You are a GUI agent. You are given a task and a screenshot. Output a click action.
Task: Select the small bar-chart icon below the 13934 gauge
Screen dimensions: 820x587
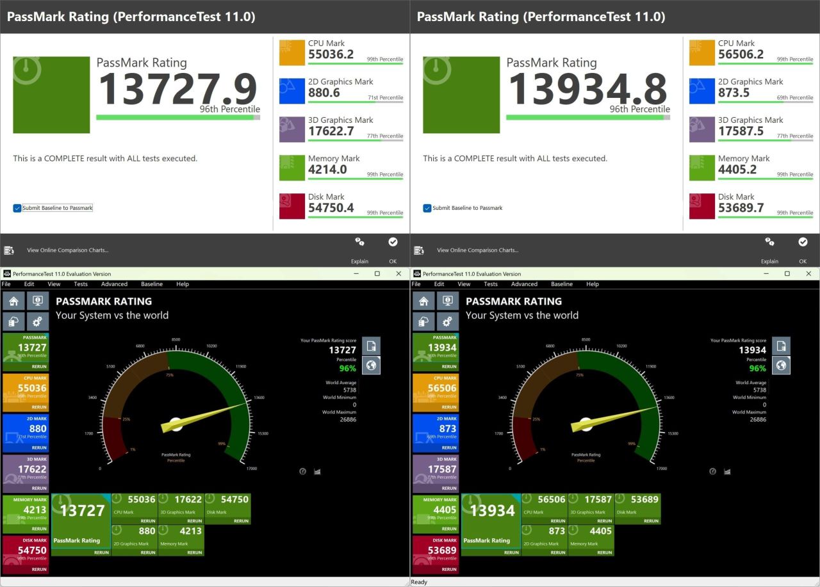pyautogui.click(x=727, y=471)
